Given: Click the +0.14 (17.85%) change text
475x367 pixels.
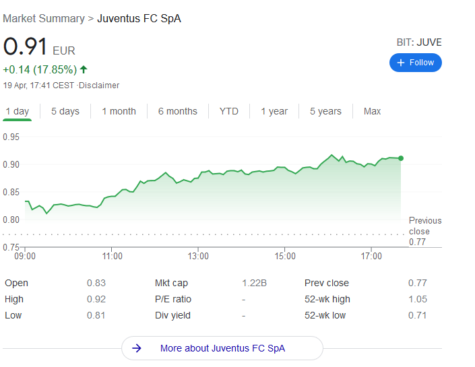Looking at the screenshot, I should click(40, 69).
